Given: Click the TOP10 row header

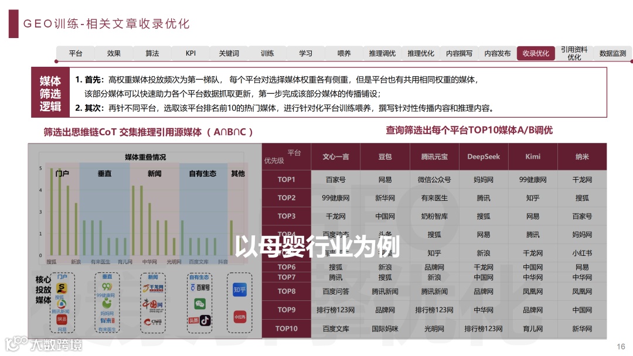Looking at the screenshot, I should [x=286, y=328].
